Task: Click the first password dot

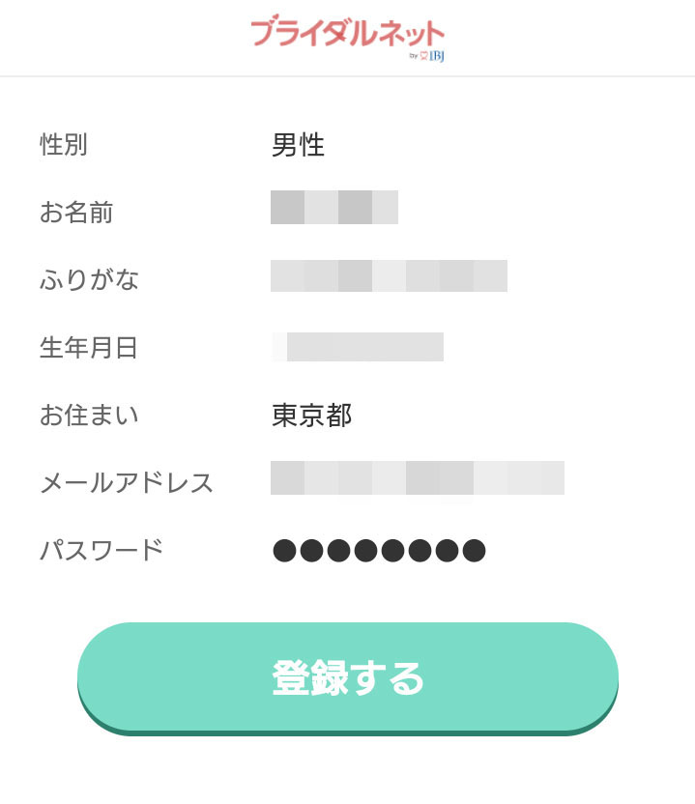Action: tap(284, 551)
